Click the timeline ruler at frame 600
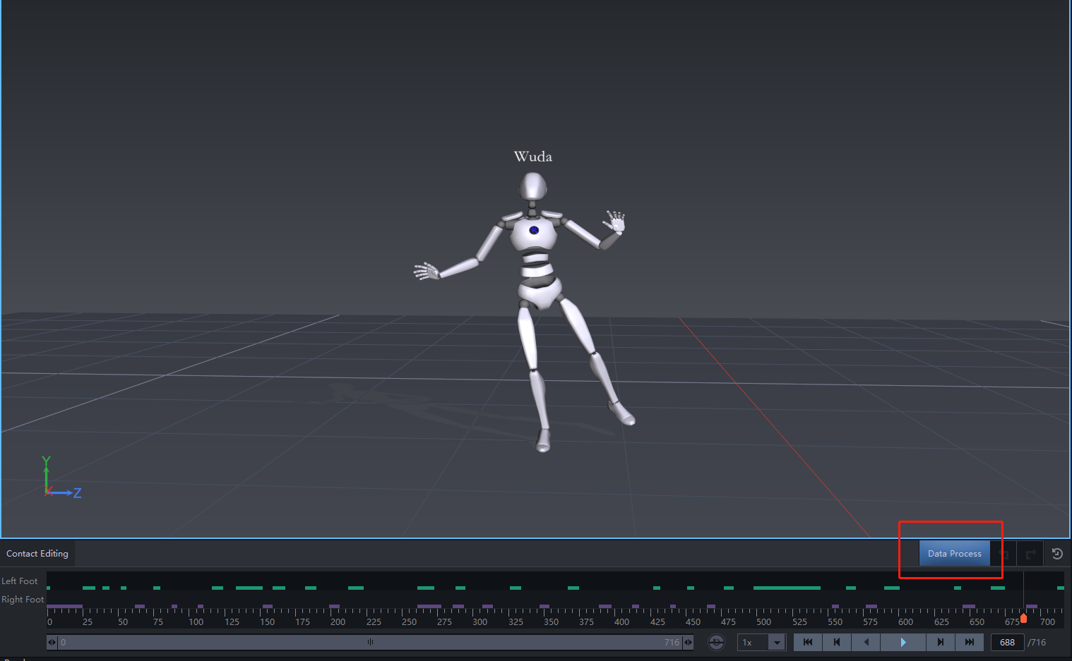 (x=905, y=622)
